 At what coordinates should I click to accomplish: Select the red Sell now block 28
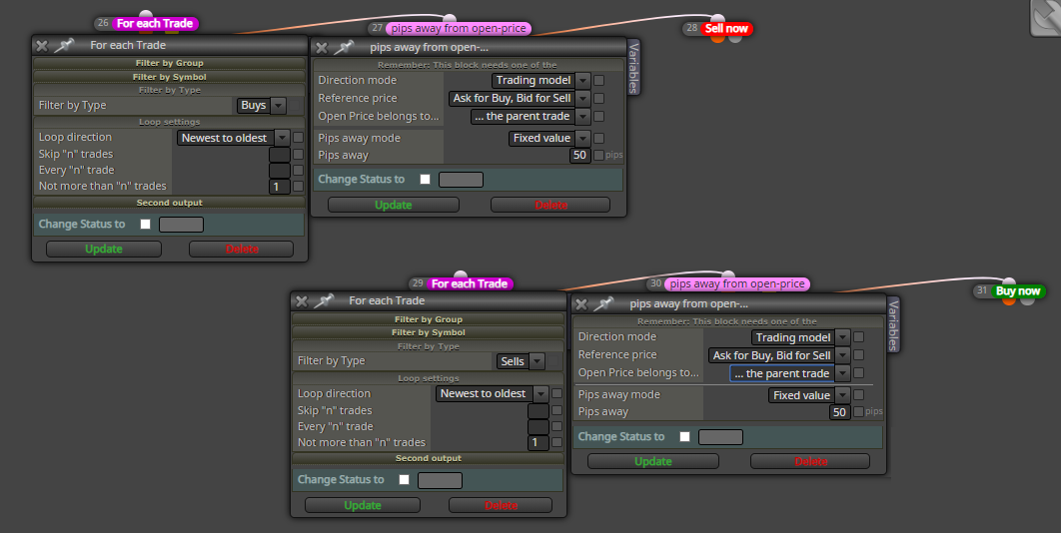pos(726,28)
